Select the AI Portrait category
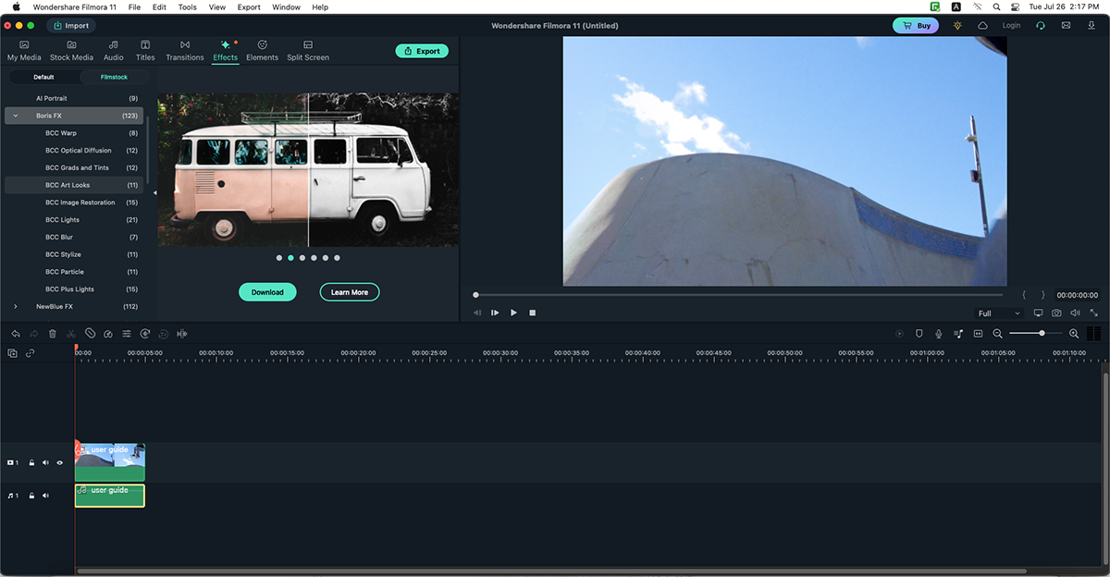The height and width of the screenshot is (577, 1110). tap(74, 98)
